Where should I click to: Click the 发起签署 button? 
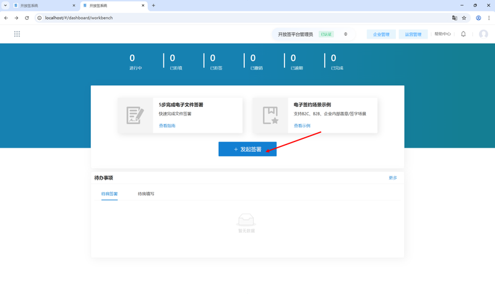point(247,149)
